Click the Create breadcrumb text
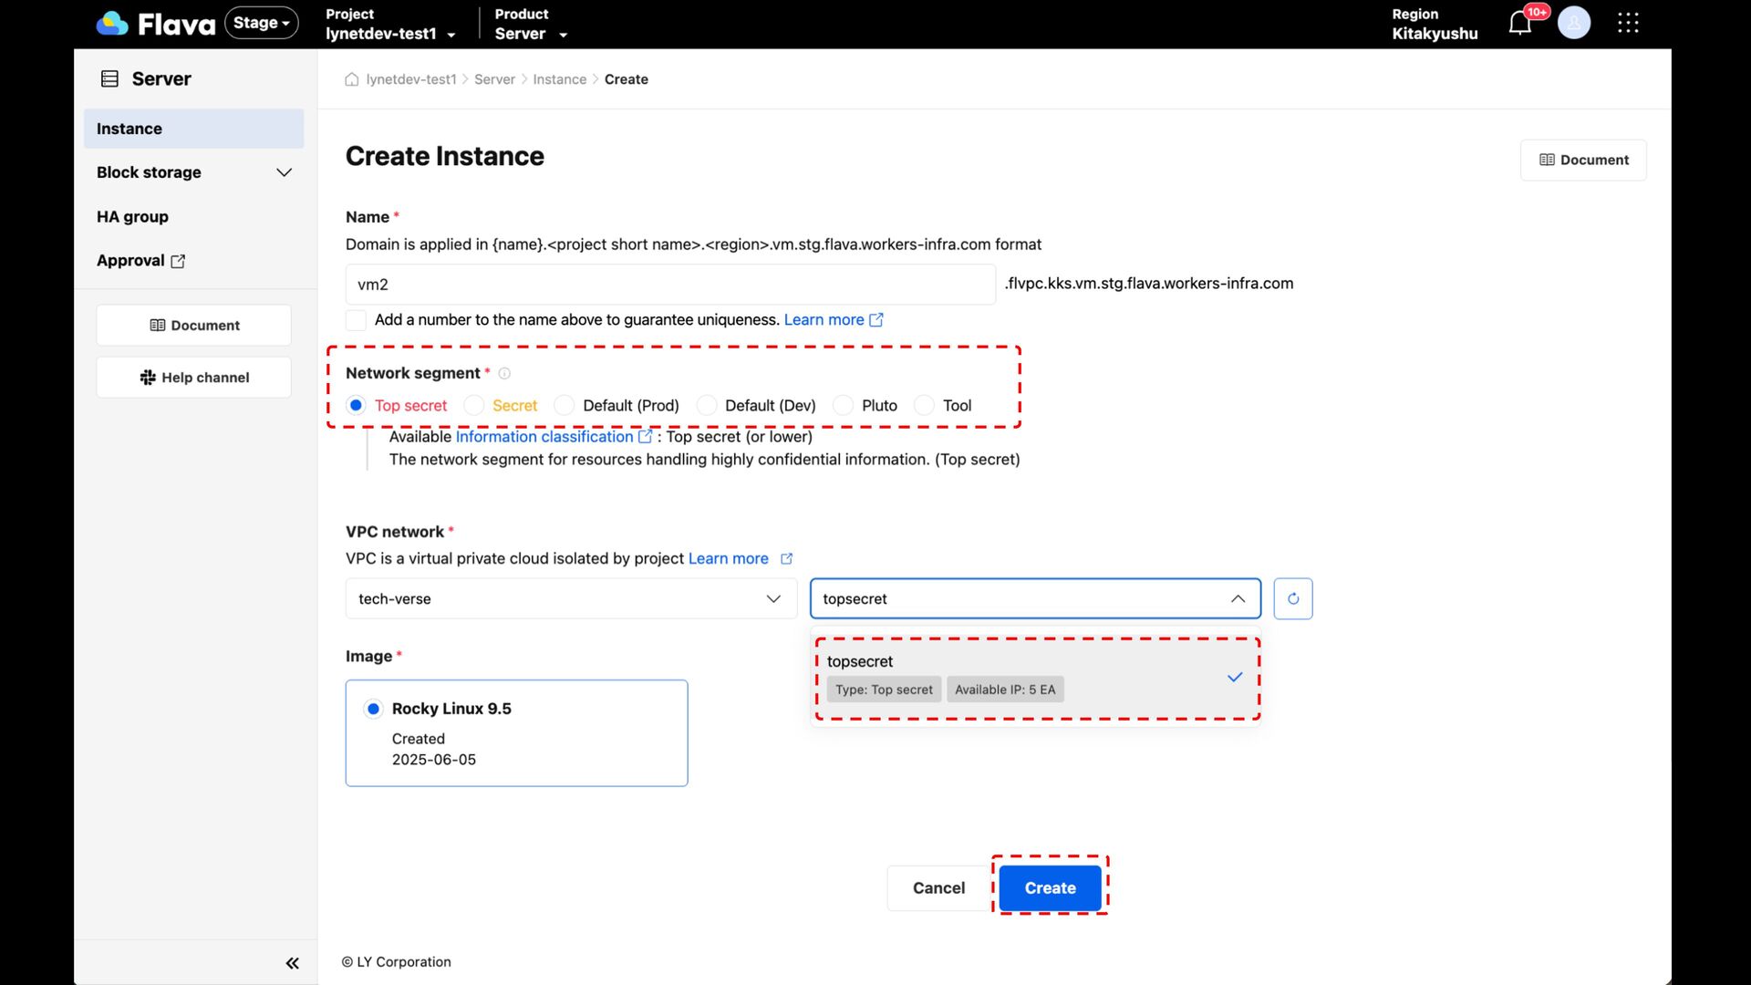Image resolution: width=1751 pixels, height=985 pixels. point(627,79)
